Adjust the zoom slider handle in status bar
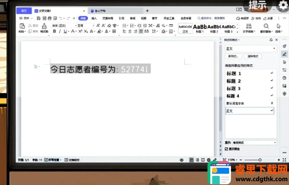 260,160
